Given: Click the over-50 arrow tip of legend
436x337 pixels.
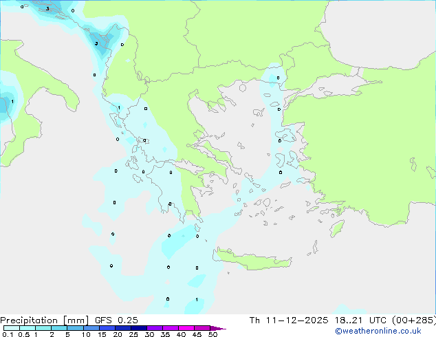Looking at the screenshot, I should click(218, 329).
